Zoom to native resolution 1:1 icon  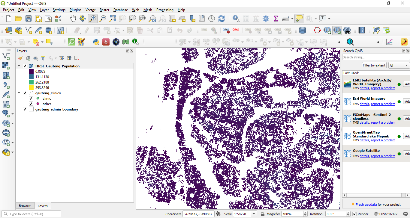click(142, 19)
